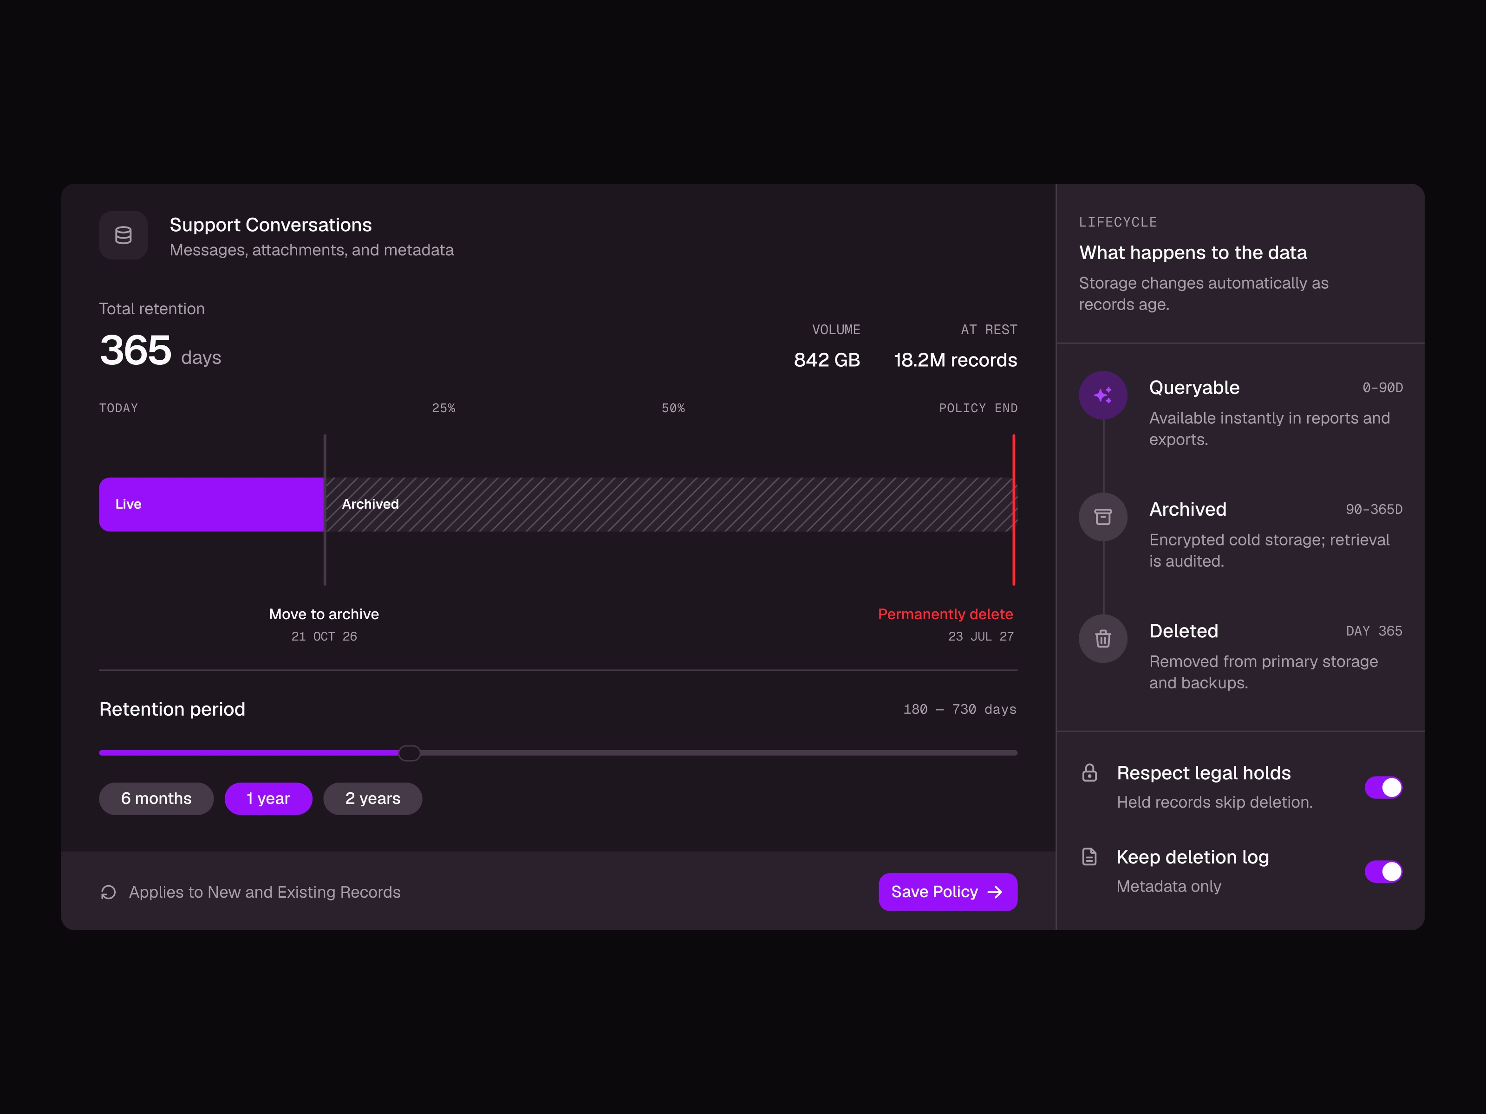The image size is (1486, 1114).
Task: Click the 0-90D range label
Action: 1382,388
